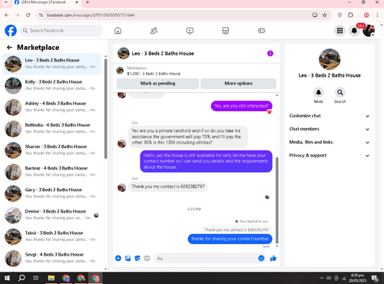Open Ashley - 4 Beds 3 Baths House chat

pyautogui.click(x=51, y=107)
